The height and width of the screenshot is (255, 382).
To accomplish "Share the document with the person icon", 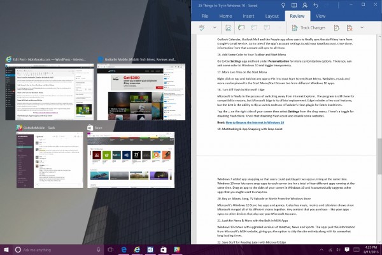I will 305,5.
